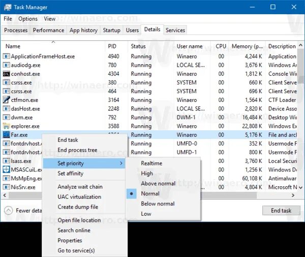The height and width of the screenshot is (257, 305).
Task: Click PID 4940 cell
Action: pyautogui.click(x=113, y=56)
